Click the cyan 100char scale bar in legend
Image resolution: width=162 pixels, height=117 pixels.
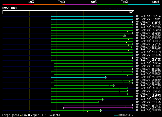click(116, 115)
